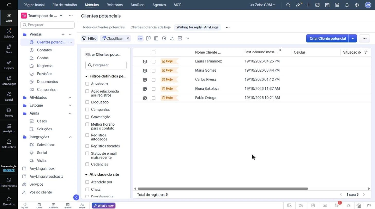Image resolution: width=375 pixels, height=209 pixels.
Task: Click the horizontal scrollbar under the table
Action: 223,189
